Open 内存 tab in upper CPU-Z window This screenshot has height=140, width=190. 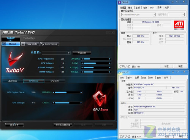click(145, 8)
